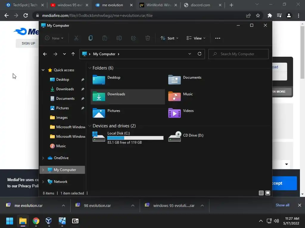Viewport: 305px width, 228px height.
Task: Switch to the TechSpot browser tab
Action: pyautogui.click(x=25, y=5)
